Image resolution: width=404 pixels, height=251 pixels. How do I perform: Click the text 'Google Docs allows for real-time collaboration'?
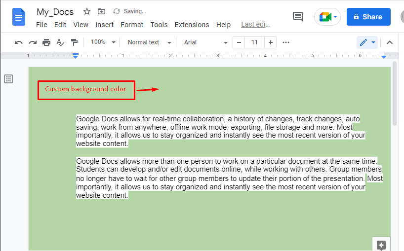pyautogui.click(x=150, y=119)
